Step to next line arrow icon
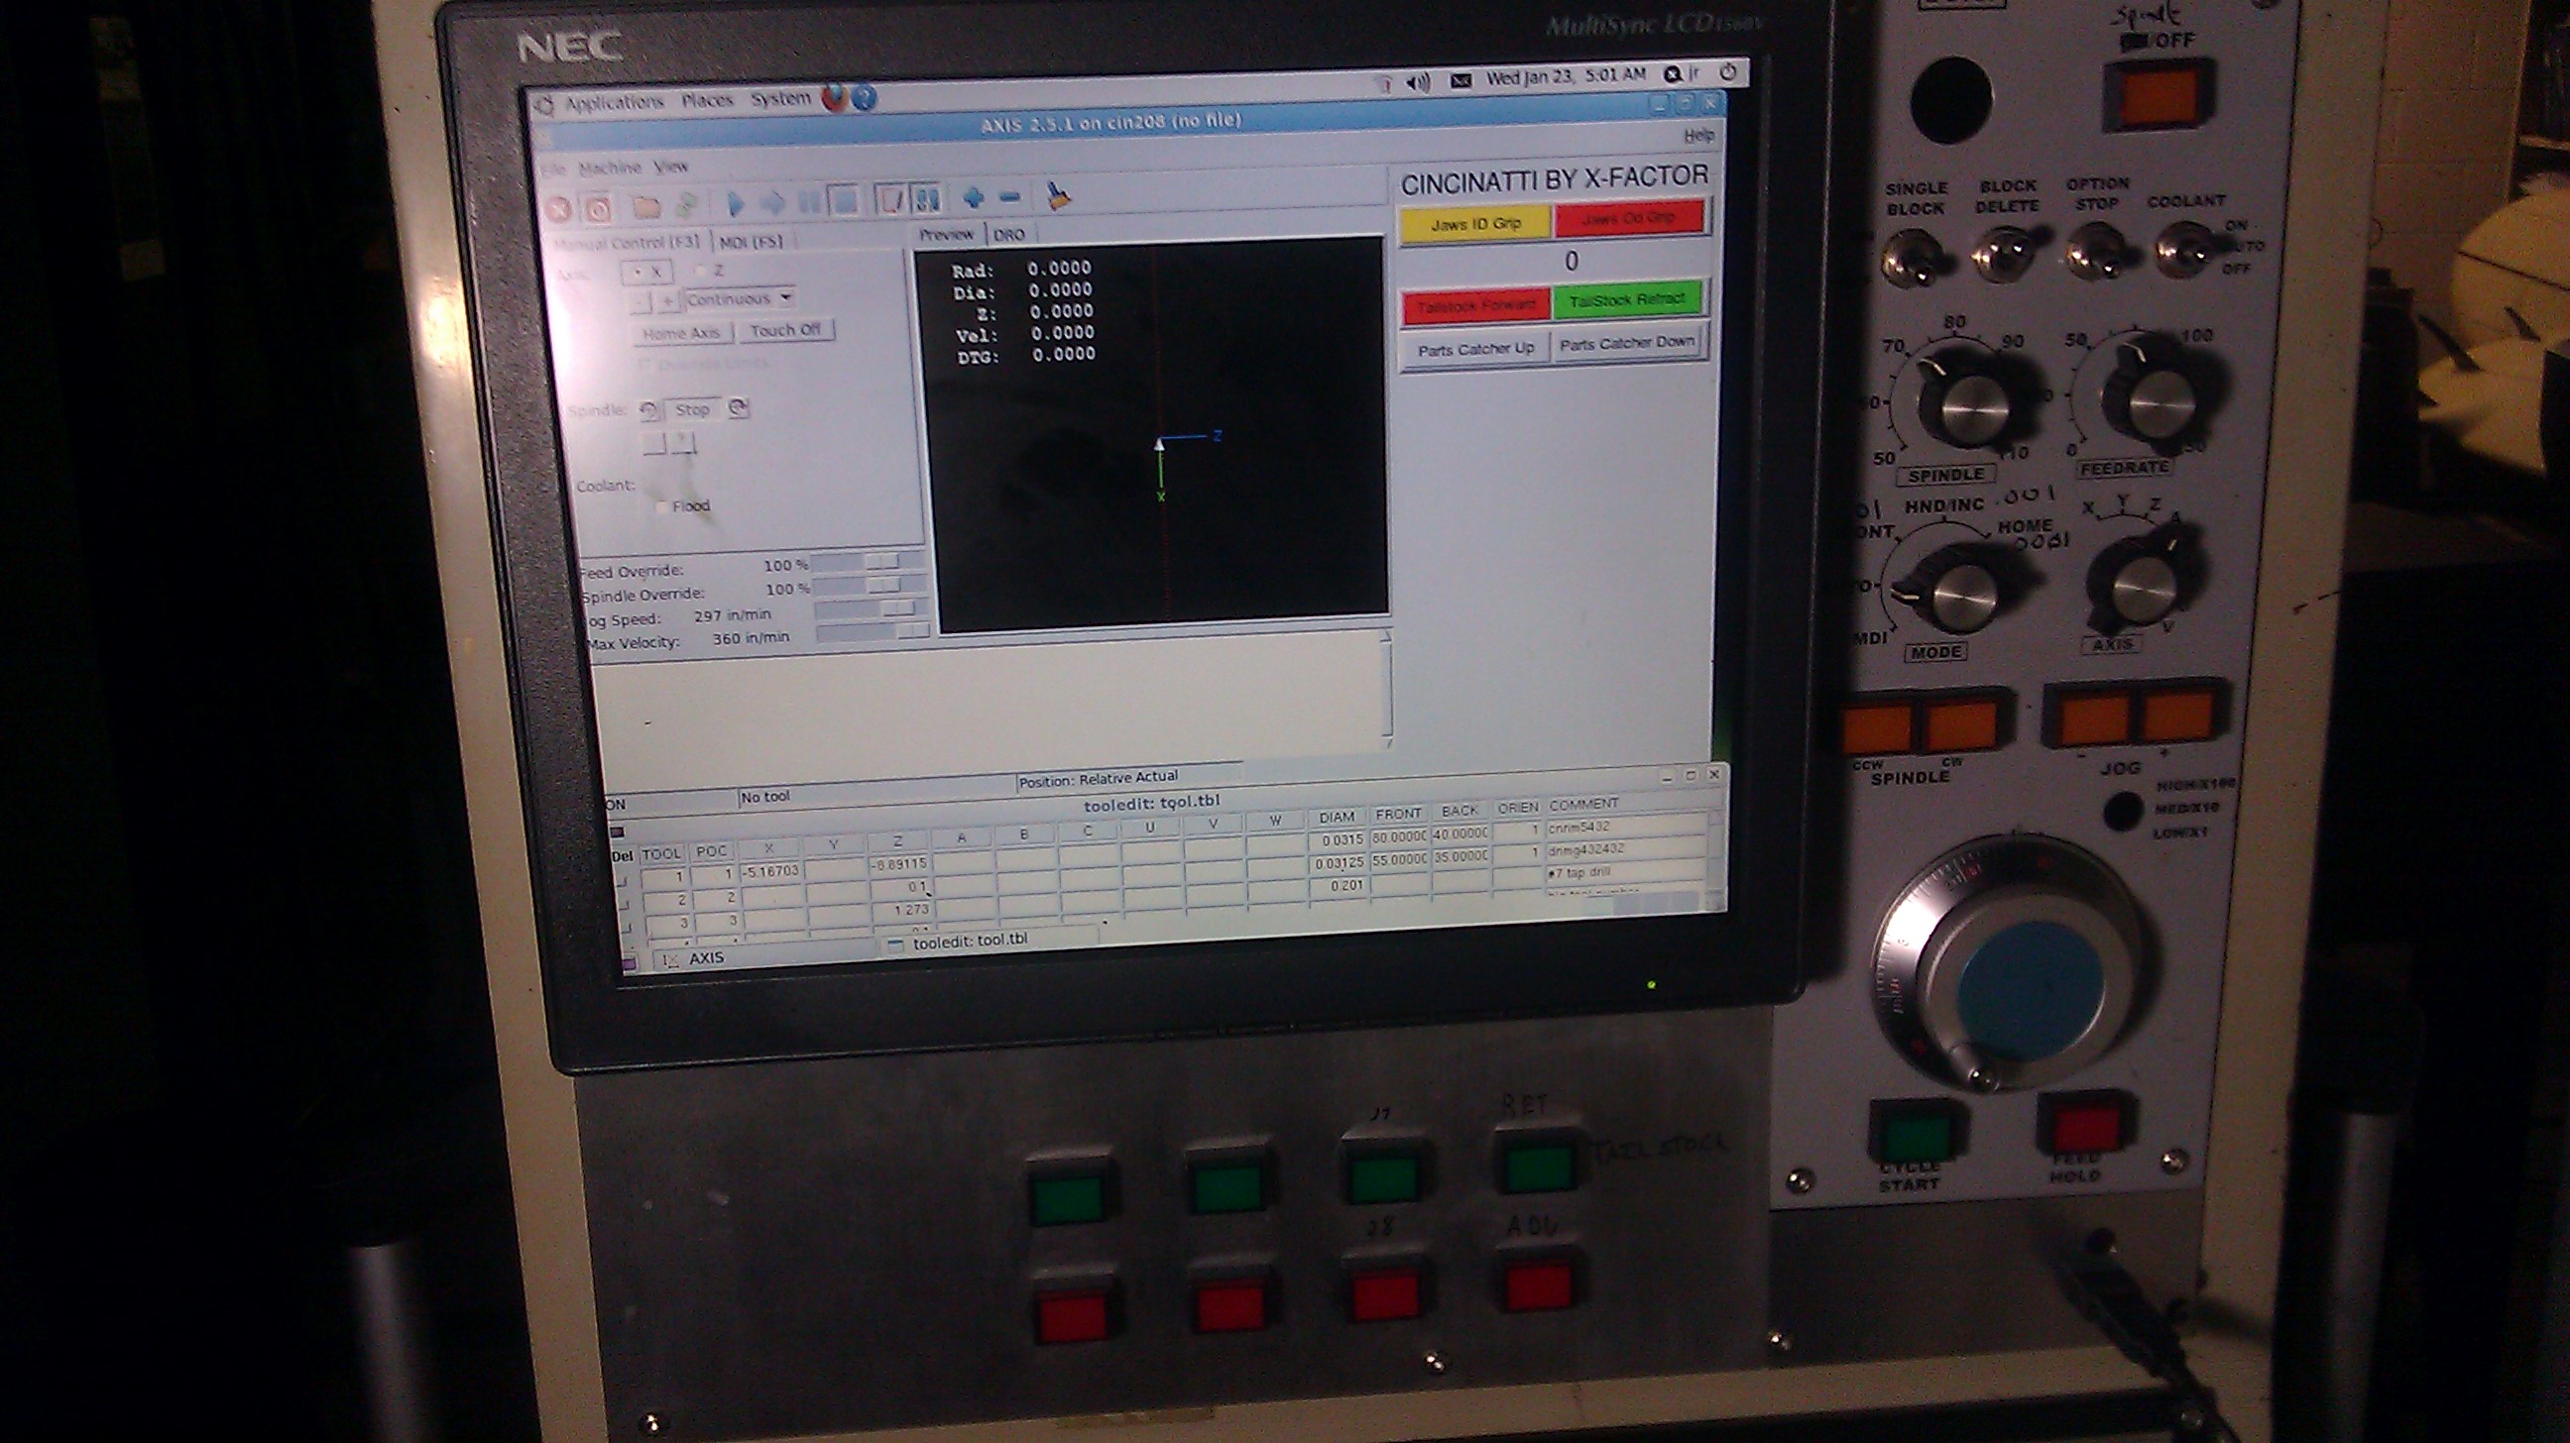The height and width of the screenshot is (1443, 2570). 772,203
